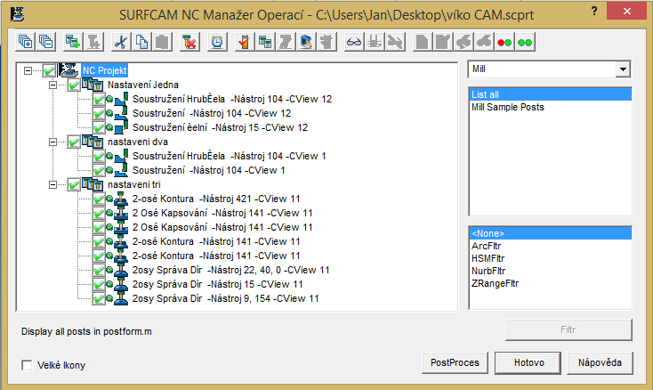Toggle the nastaveni dva checkbox
Image resolution: width=653 pixels, height=390 pixels.
[74, 142]
